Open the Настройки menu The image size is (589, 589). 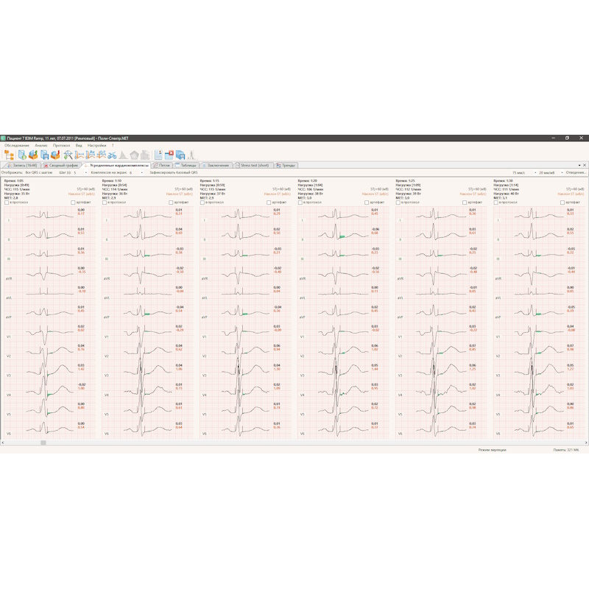pos(96,145)
